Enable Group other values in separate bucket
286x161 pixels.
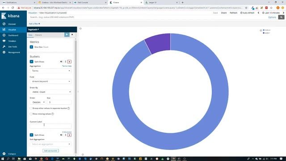pos(31,108)
